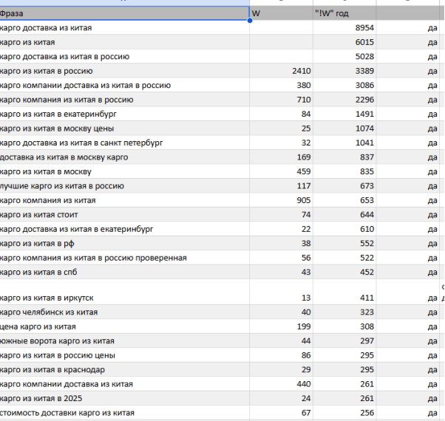Select cell 'карго из китая в 2025'

click(125, 398)
